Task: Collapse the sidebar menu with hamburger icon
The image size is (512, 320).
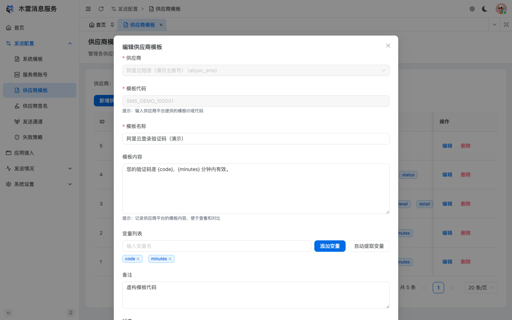Action: pos(88,9)
